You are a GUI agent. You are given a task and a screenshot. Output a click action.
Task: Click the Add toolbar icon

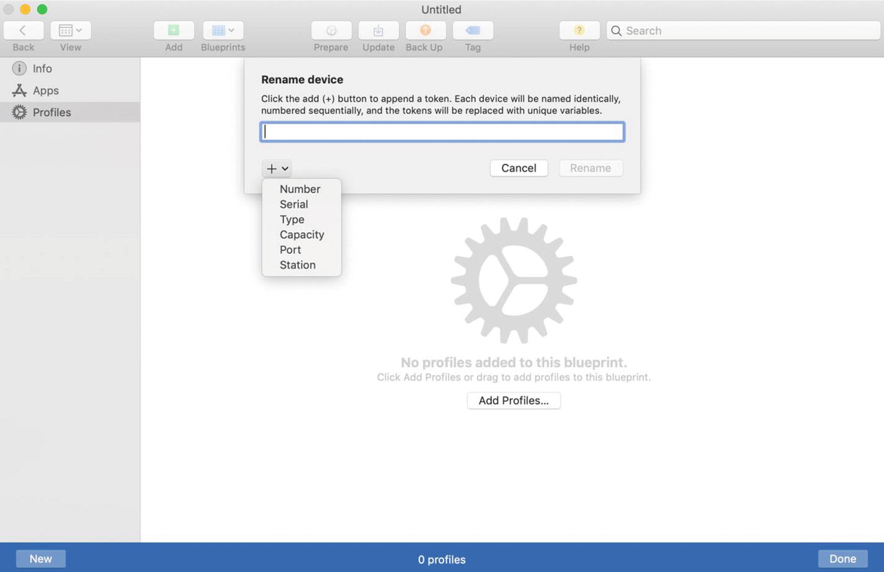(x=174, y=30)
